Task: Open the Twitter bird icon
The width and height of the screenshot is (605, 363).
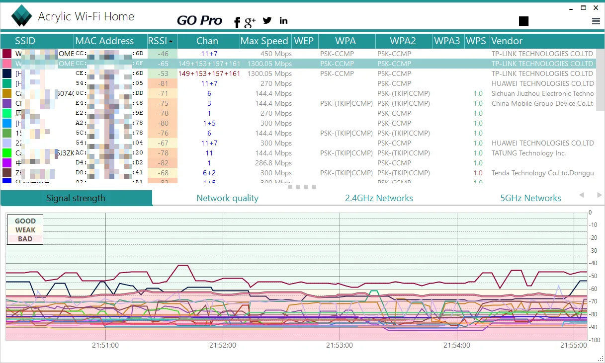Action: 267,20
